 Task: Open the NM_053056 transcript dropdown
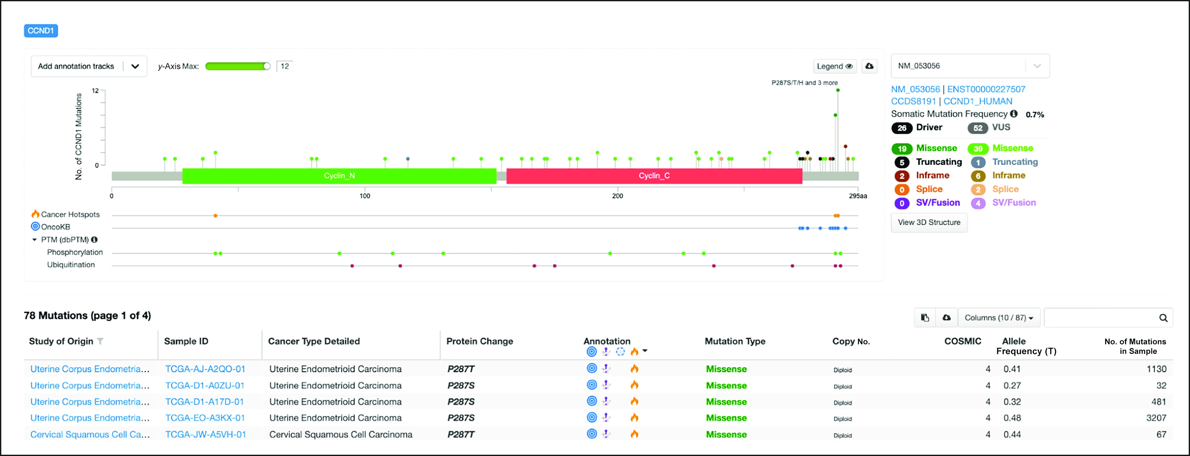(970, 66)
